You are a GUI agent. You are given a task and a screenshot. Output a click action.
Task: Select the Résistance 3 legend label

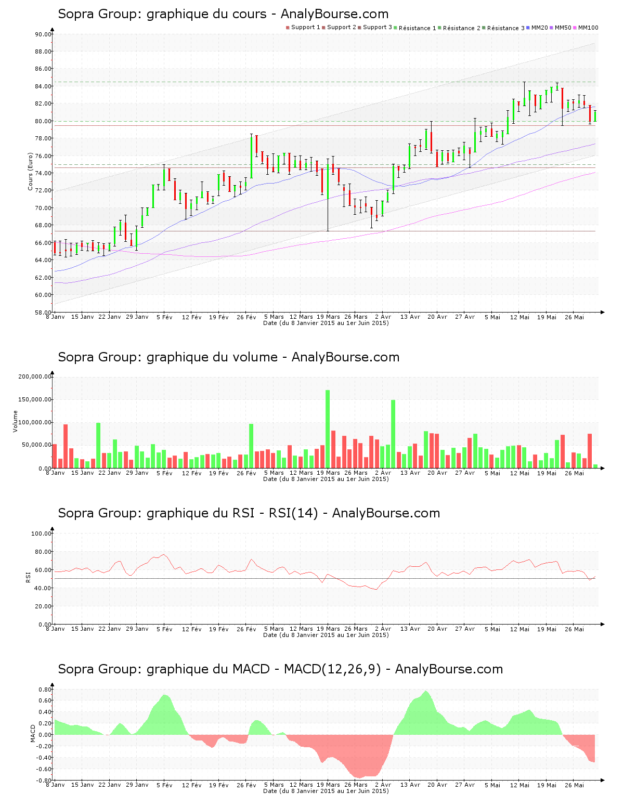coord(506,28)
